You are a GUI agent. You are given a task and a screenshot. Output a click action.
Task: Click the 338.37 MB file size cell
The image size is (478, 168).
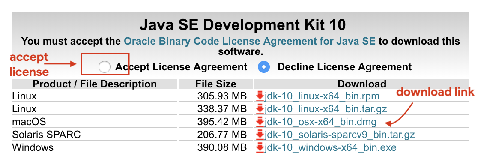tap(216, 109)
